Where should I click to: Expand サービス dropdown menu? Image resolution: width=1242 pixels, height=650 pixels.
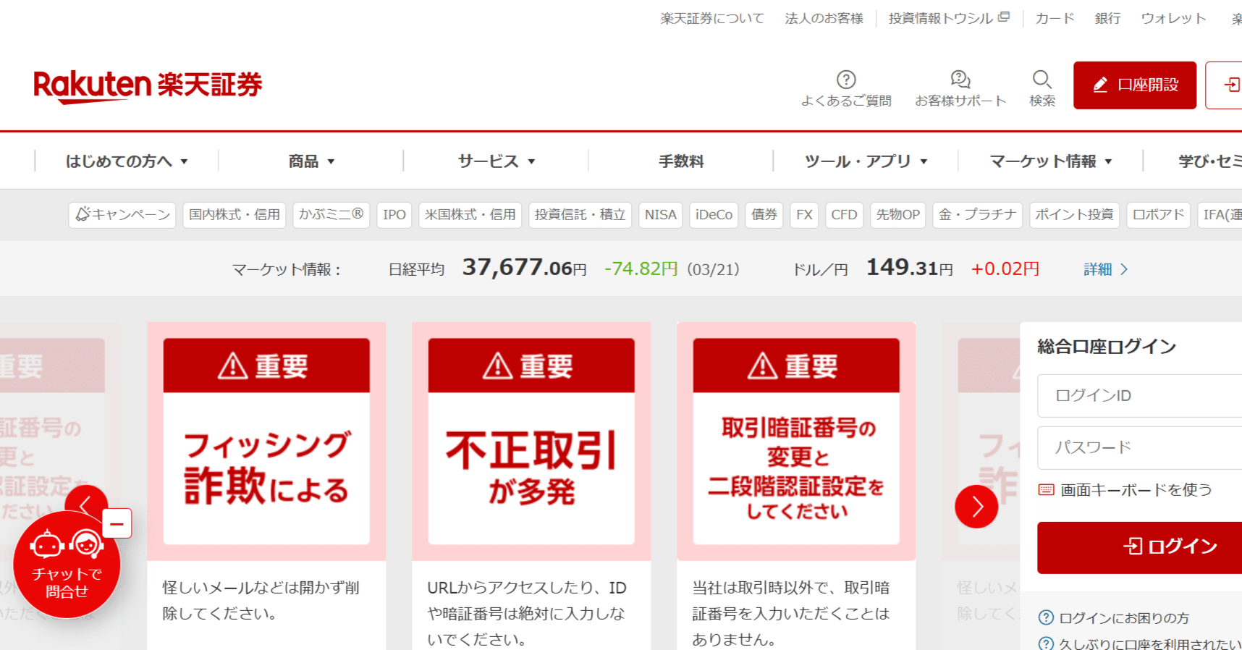pyautogui.click(x=496, y=161)
